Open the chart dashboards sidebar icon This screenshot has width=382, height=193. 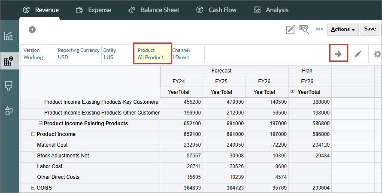coord(9,36)
